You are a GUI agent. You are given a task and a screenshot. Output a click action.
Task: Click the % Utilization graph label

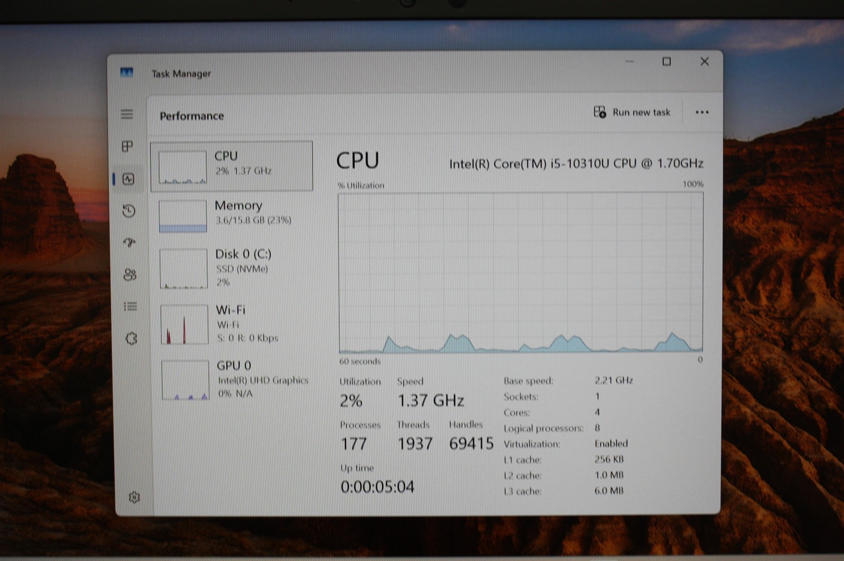(x=361, y=186)
